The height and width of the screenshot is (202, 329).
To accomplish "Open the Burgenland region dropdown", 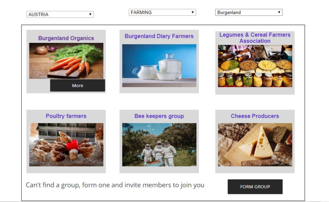I will point(249,12).
